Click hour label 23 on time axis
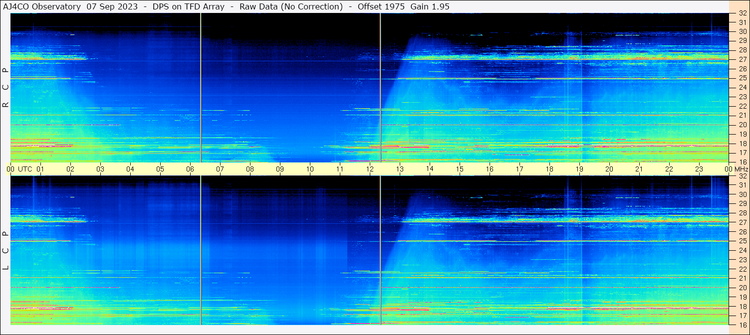This screenshot has height=335, width=750. (x=699, y=169)
